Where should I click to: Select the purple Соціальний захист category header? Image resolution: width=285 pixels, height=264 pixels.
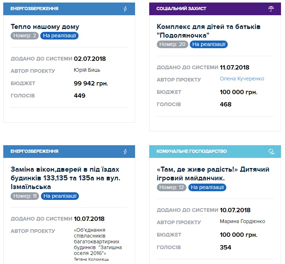coord(203,9)
